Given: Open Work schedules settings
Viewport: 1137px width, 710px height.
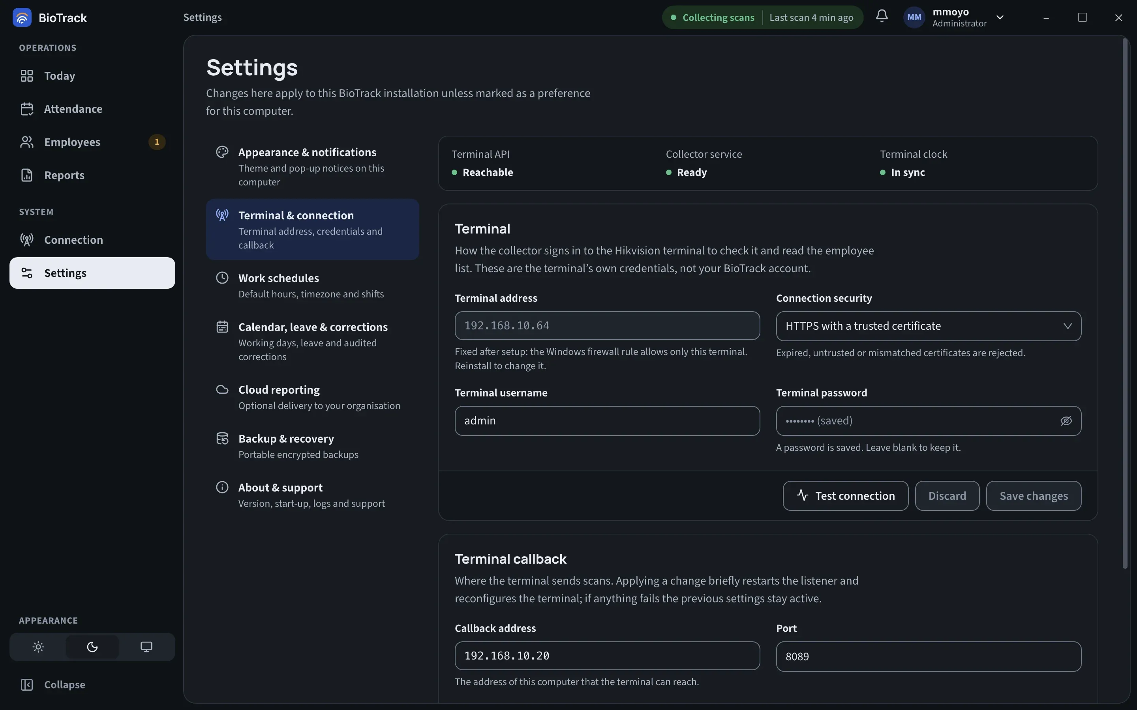Looking at the screenshot, I should coord(312,286).
